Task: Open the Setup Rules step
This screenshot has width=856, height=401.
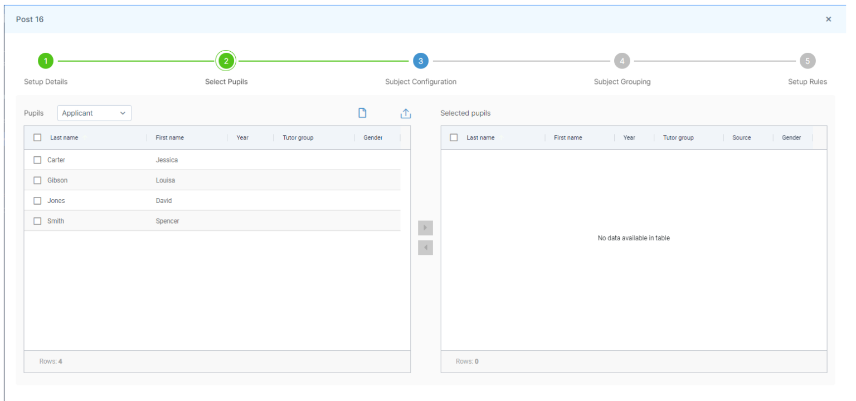Action: pos(808,81)
